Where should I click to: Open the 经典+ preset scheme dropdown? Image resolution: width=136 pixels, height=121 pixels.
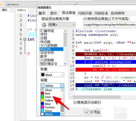(62, 24)
